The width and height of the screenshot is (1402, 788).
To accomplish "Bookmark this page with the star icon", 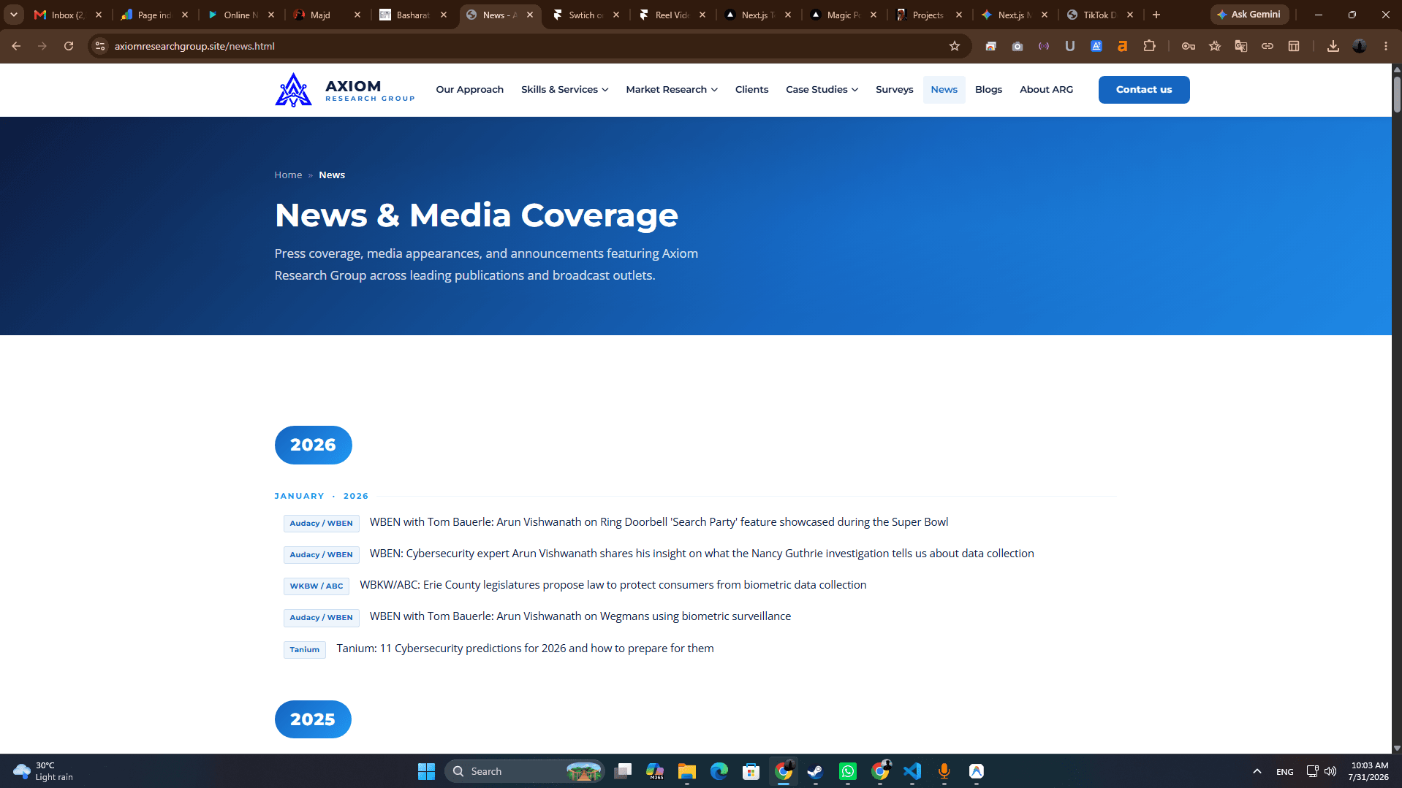I will tap(955, 46).
